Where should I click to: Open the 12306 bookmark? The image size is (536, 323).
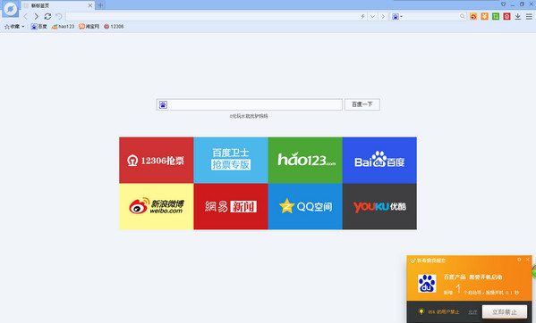[x=114, y=26]
